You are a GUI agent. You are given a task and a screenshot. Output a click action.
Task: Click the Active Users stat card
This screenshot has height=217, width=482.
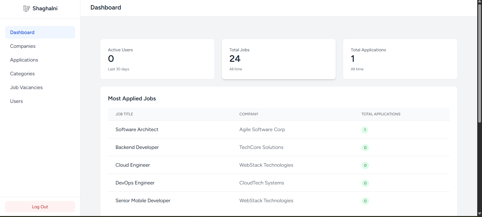tap(157, 59)
